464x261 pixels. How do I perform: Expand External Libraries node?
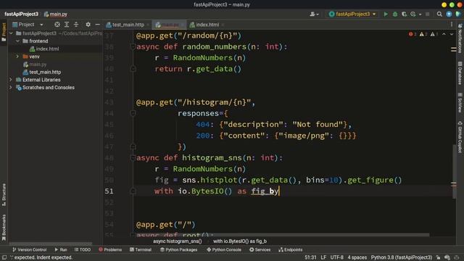(11, 80)
